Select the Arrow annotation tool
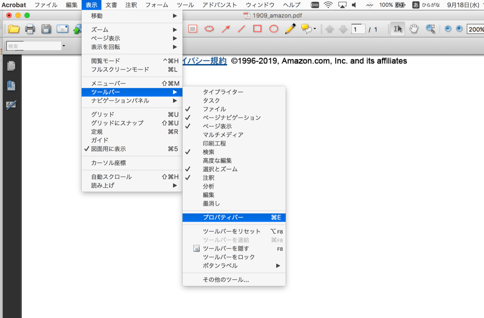The image size is (484, 318). tap(226, 29)
